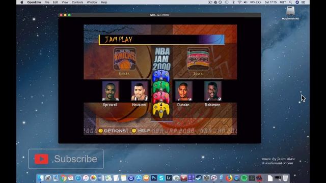Open the OpenEmu application menu
Viewport: 326px width, 183px height.
[x=34, y=2]
